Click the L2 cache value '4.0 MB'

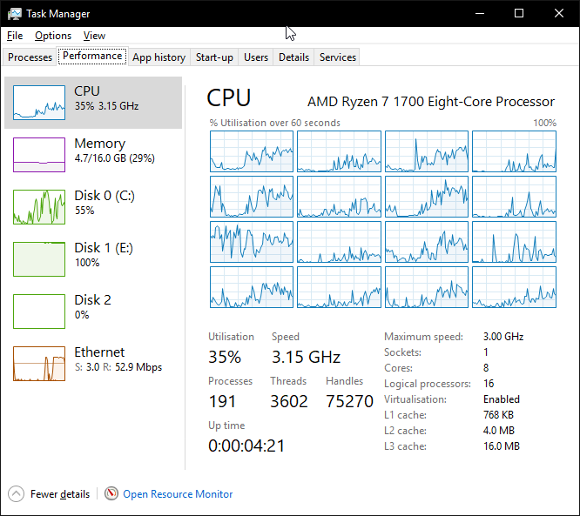tap(499, 430)
